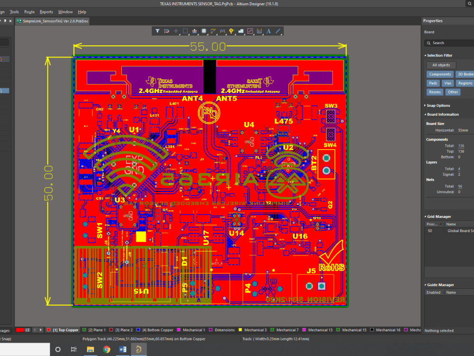Enable Rooms selection filtering
The height and width of the screenshot is (356, 474).
435,92
